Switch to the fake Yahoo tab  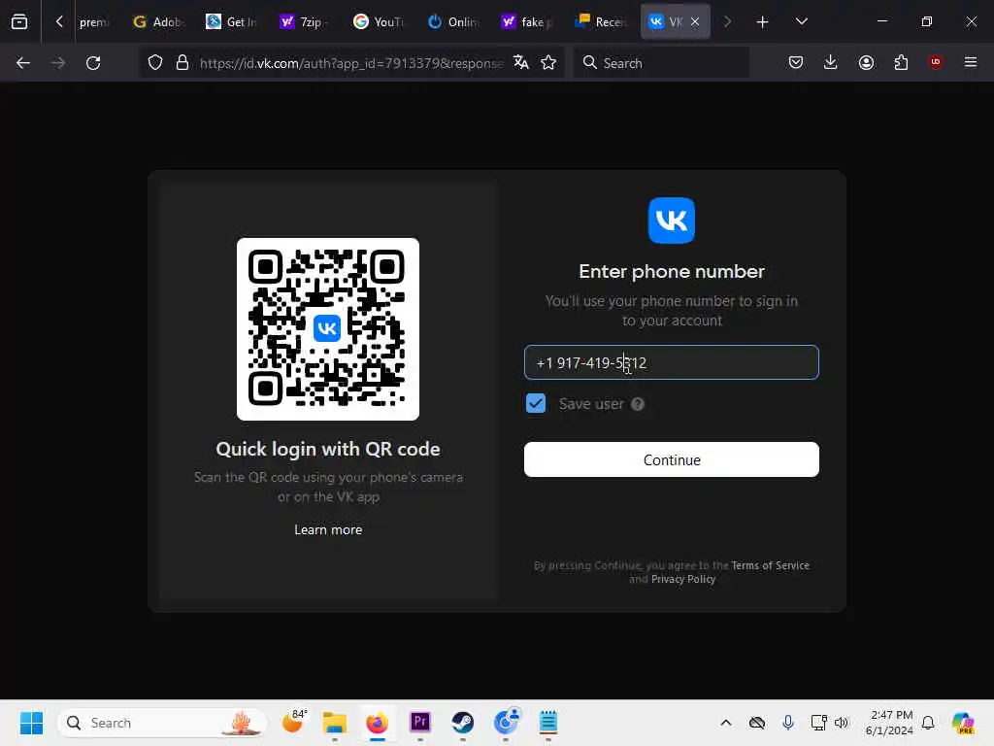coord(525,22)
